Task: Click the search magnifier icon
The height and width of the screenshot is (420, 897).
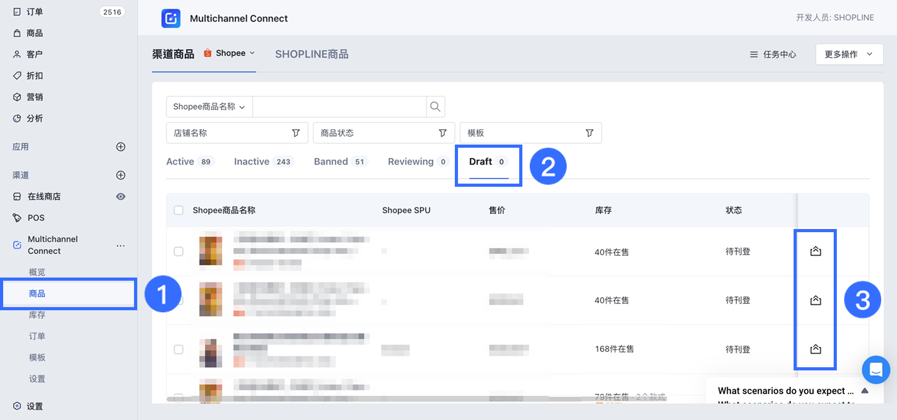Action: coord(435,107)
